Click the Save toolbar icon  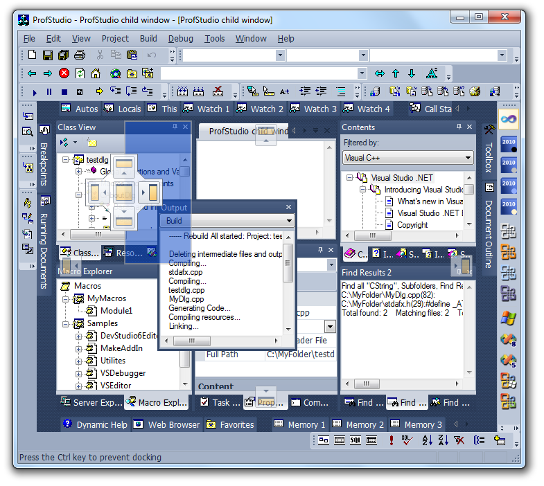click(48, 55)
